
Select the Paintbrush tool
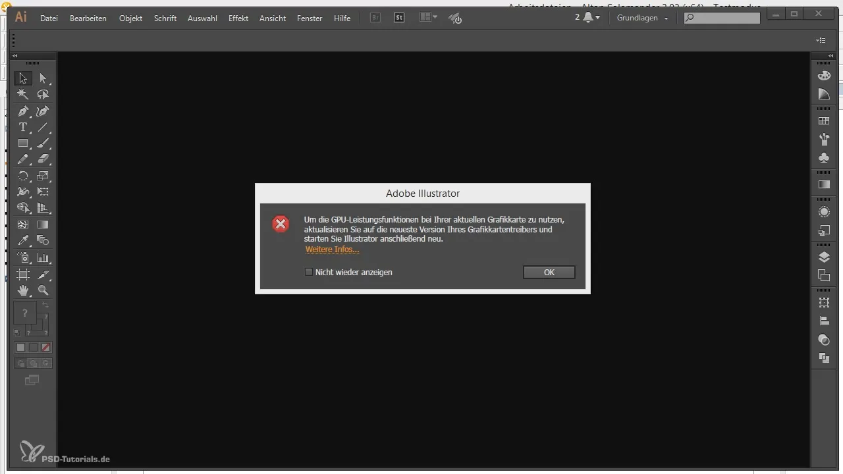point(43,143)
